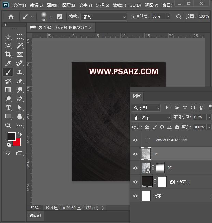The height and width of the screenshot is (223, 212).
Task: Collapse the toolbox double-arrow
Action: (5, 25)
